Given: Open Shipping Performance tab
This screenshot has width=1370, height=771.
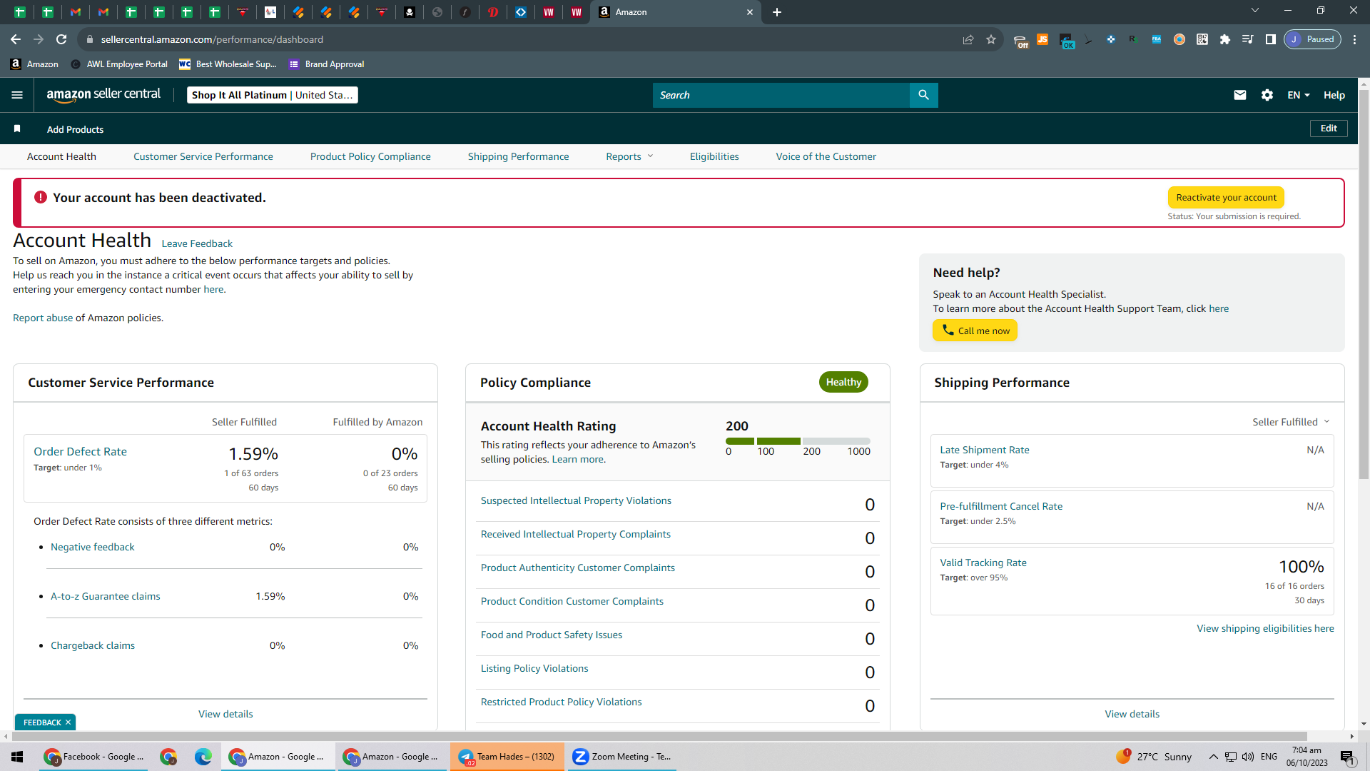Looking at the screenshot, I should [519, 156].
